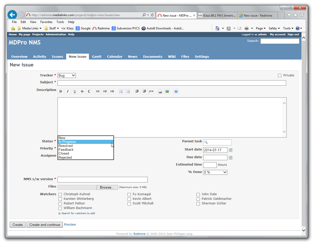Screen dimensions: 313x243
Task: Insert an image into description
Action: (167, 91)
